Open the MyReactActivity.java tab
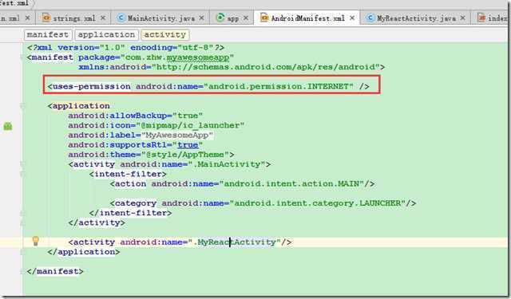The width and height of the screenshot is (511, 299). point(416,18)
